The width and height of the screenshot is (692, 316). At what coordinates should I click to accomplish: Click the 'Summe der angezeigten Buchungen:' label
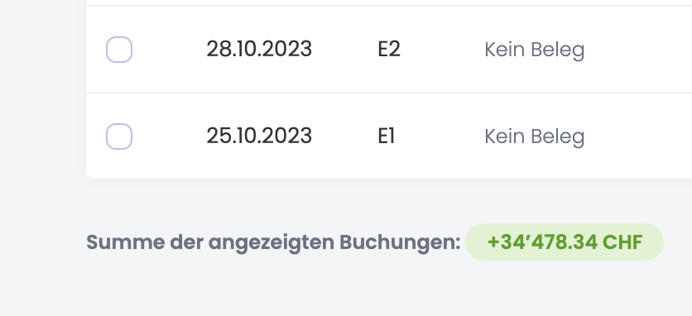pos(273,242)
